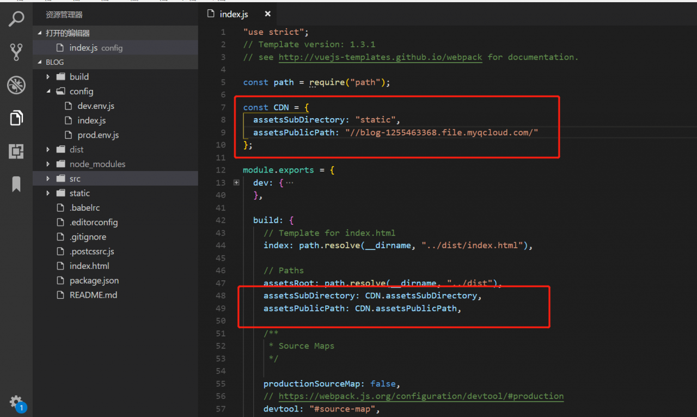Close the index.js editor tab
This screenshot has width=697, height=417.
click(x=267, y=14)
